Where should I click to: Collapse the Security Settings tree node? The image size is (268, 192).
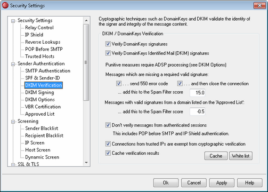coord(13,21)
